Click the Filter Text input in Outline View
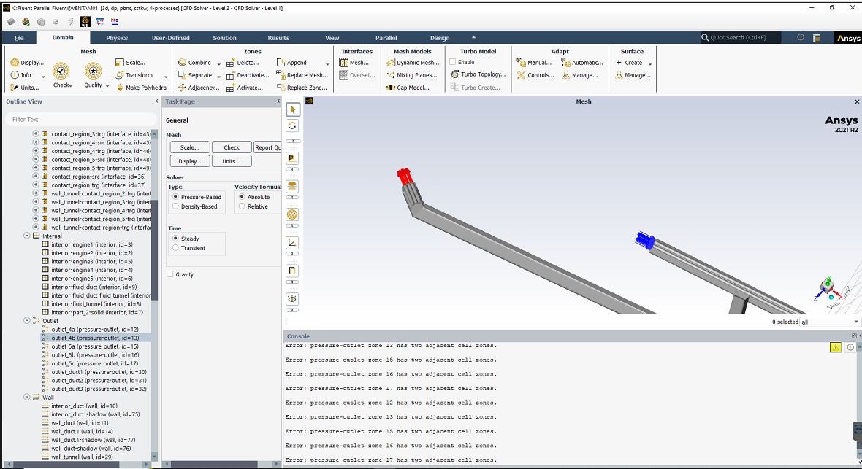 pos(80,119)
